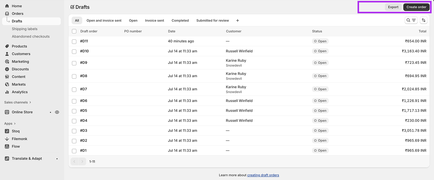
Task: Click the Flow app icon
Action: (7, 146)
